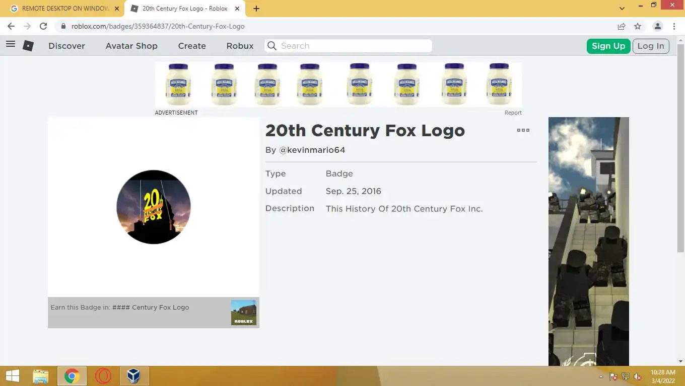
Task: Click the padlock site info icon
Action: (63, 26)
